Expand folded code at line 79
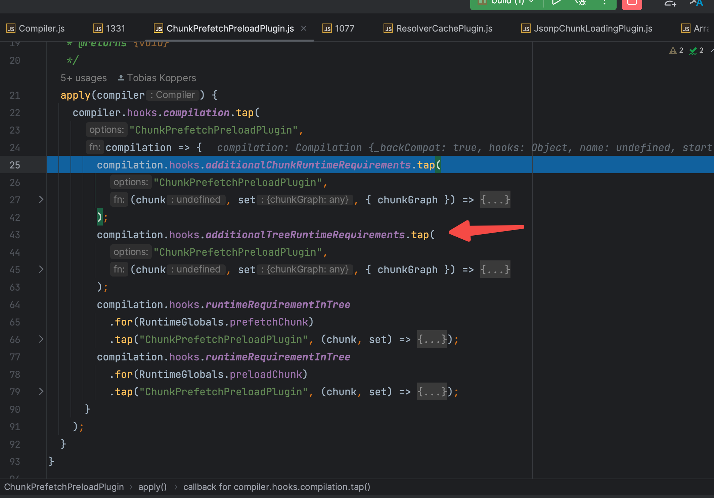This screenshot has width=714, height=498. pyautogui.click(x=41, y=392)
